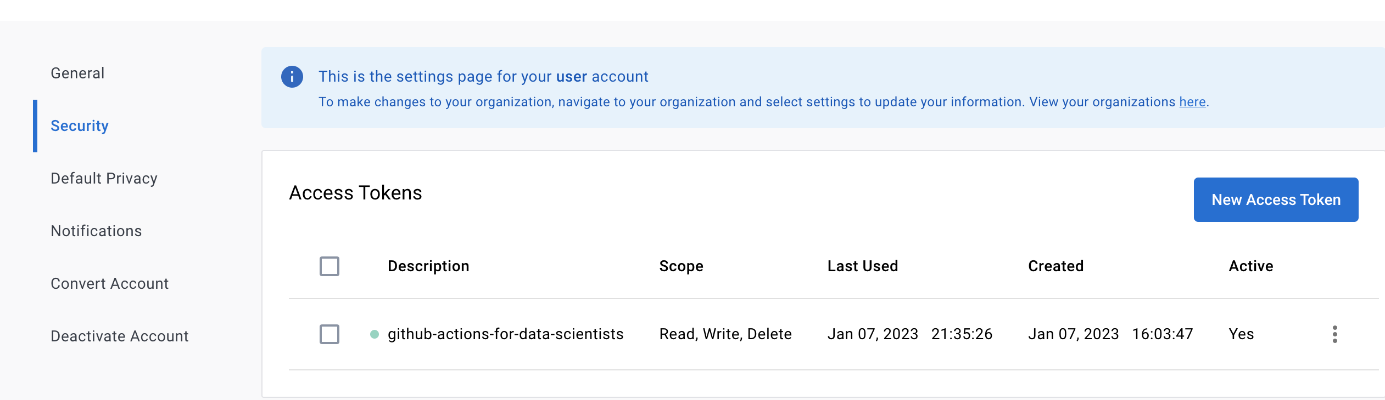
Task: Click the blue info icon in banner
Action: tap(292, 77)
